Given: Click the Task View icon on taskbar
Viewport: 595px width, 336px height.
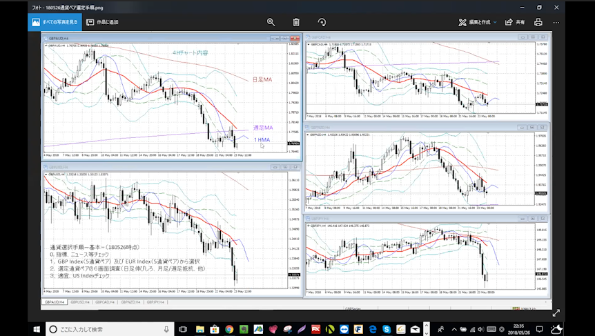Looking at the screenshot, I should coord(183,329).
